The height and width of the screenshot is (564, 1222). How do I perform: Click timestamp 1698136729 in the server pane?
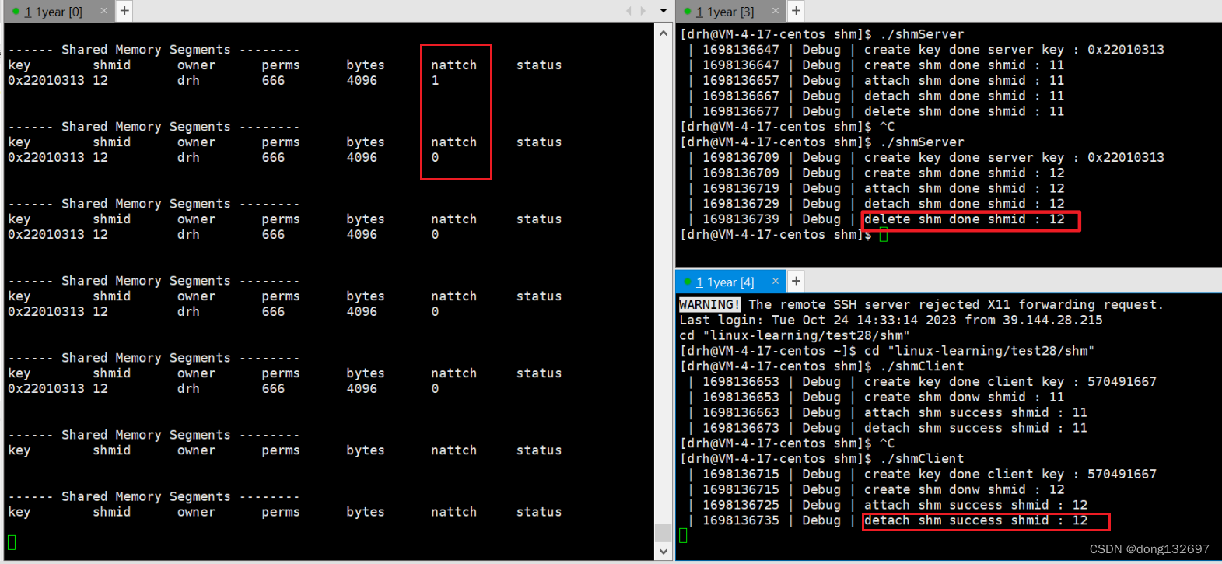click(741, 204)
